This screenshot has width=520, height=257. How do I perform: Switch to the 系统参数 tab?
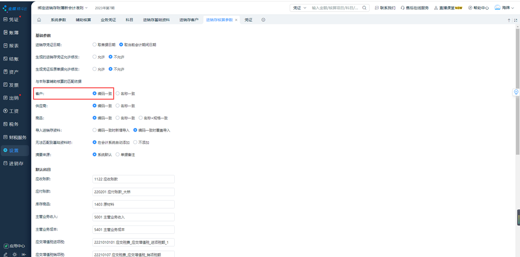point(58,20)
